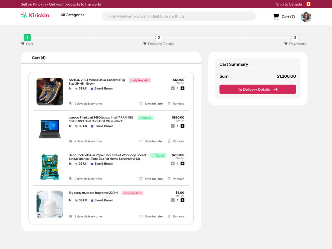Select blue color dot on sneakers row

pos(92,89)
